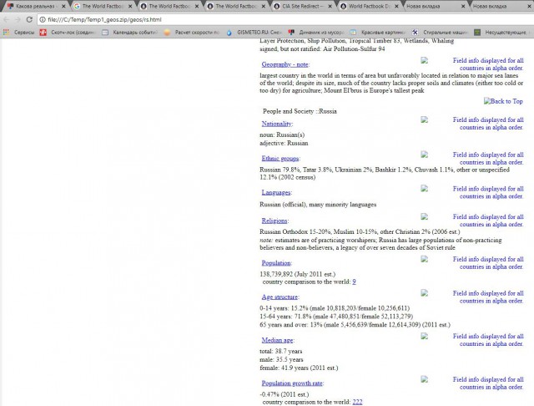Reload the current page
534x406 pixels.
pyautogui.click(x=29, y=19)
